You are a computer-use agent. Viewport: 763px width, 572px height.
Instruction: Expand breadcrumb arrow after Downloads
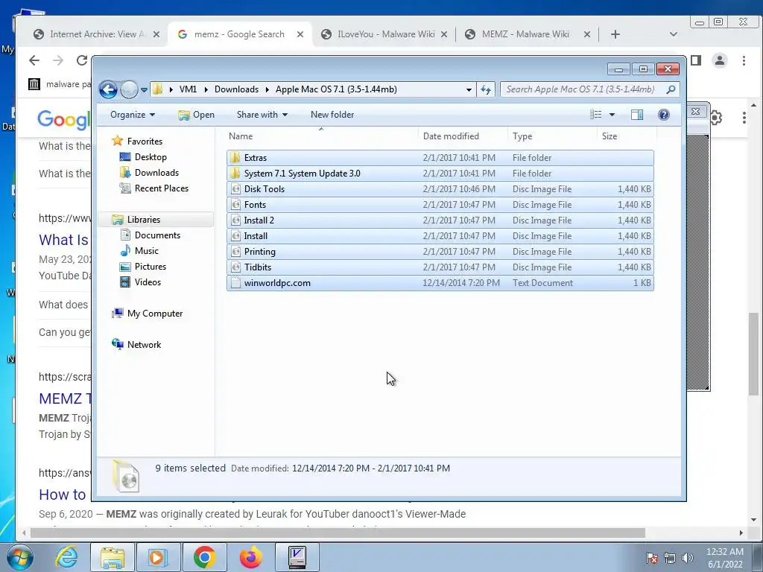coord(267,89)
